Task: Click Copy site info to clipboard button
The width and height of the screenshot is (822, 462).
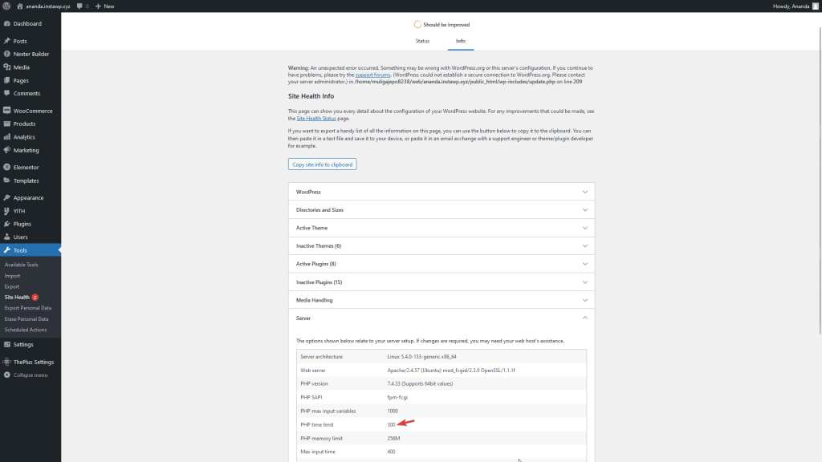Action: click(321, 164)
